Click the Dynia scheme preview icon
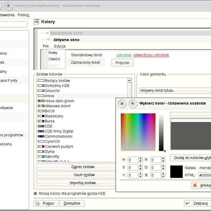Image resolution: width=211 pixels, height=211 pixels. coord(41,151)
